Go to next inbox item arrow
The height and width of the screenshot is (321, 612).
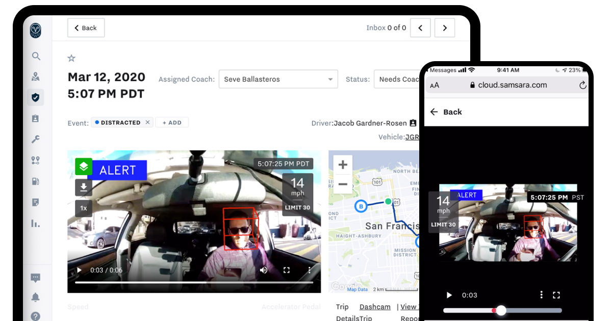coord(445,28)
